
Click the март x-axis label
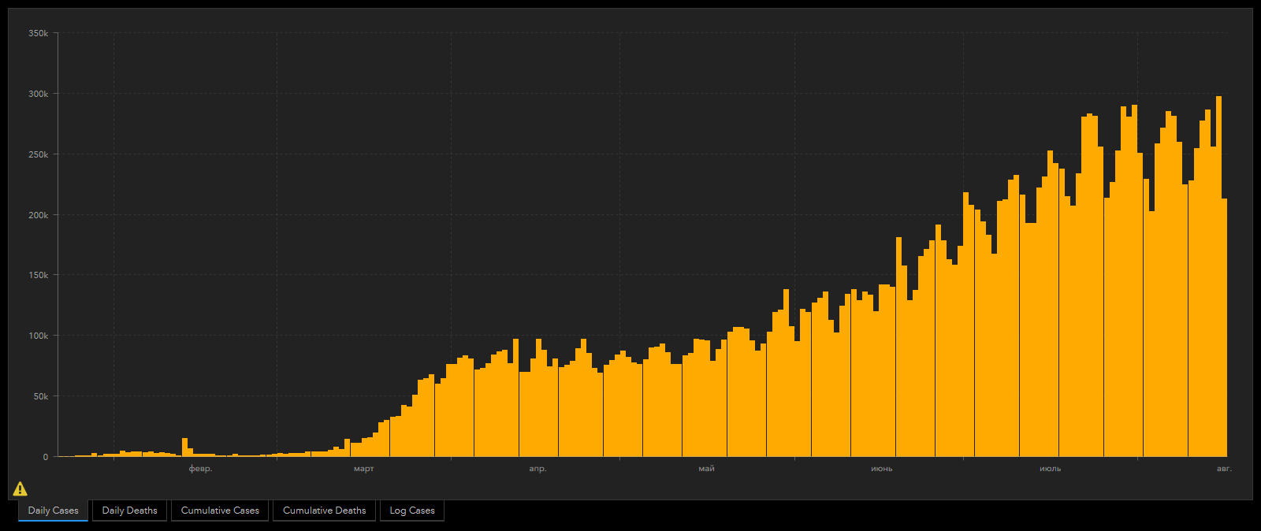pos(363,469)
